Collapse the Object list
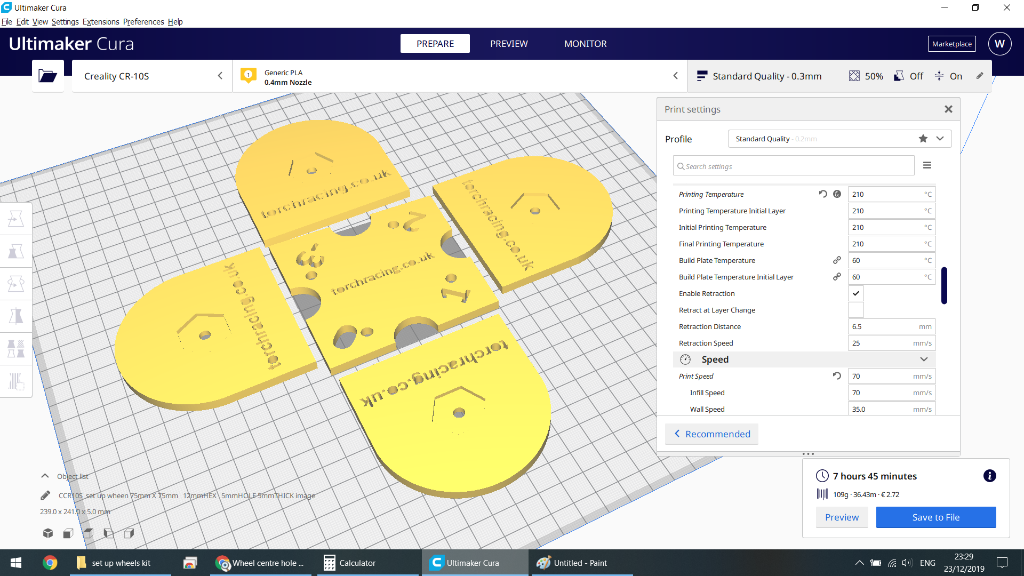1024x576 pixels. [x=45, y=476]
